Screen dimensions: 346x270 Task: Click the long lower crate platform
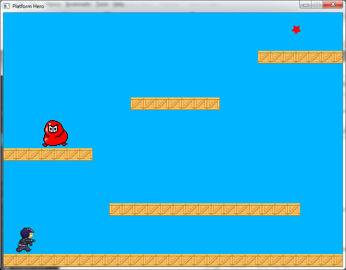204,209
